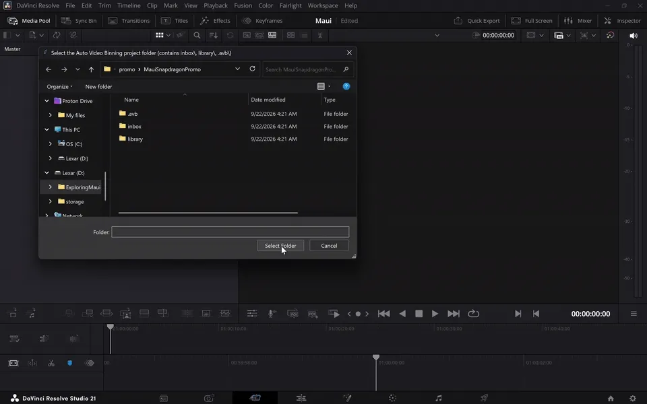Refresh the folder listing
This screenshot has height=404, width=647.
pyautogui.click(x=252, y=69)
